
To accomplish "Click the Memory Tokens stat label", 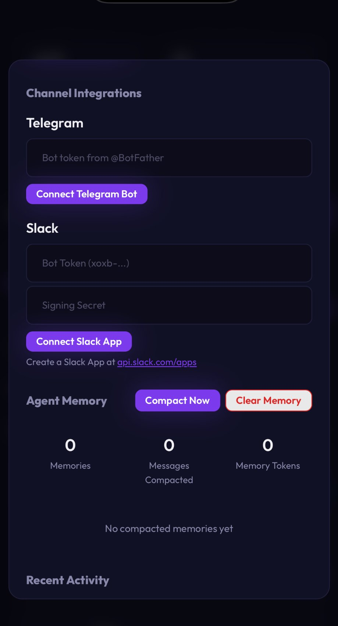I will (x=268, y=466).
